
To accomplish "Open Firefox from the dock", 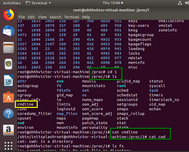I will tap(8, 15).
